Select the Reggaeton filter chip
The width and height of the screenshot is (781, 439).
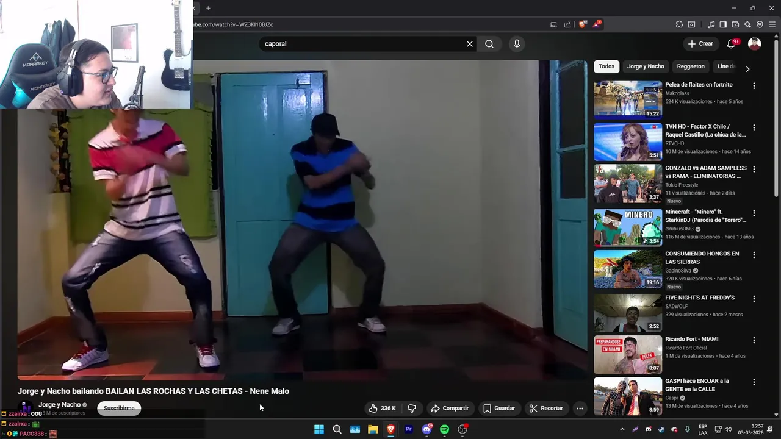(x=691, y=66)
